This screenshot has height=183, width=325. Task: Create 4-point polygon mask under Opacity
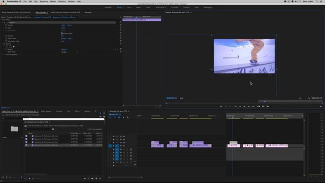pyautogui.click(x=10, y=46)
